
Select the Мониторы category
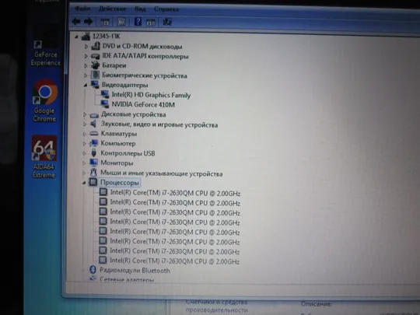click(117, 163)
